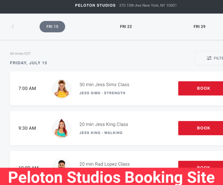
Task: Click Jess King instructor photo
Action: pyautogui.click(x=62, y=128)
